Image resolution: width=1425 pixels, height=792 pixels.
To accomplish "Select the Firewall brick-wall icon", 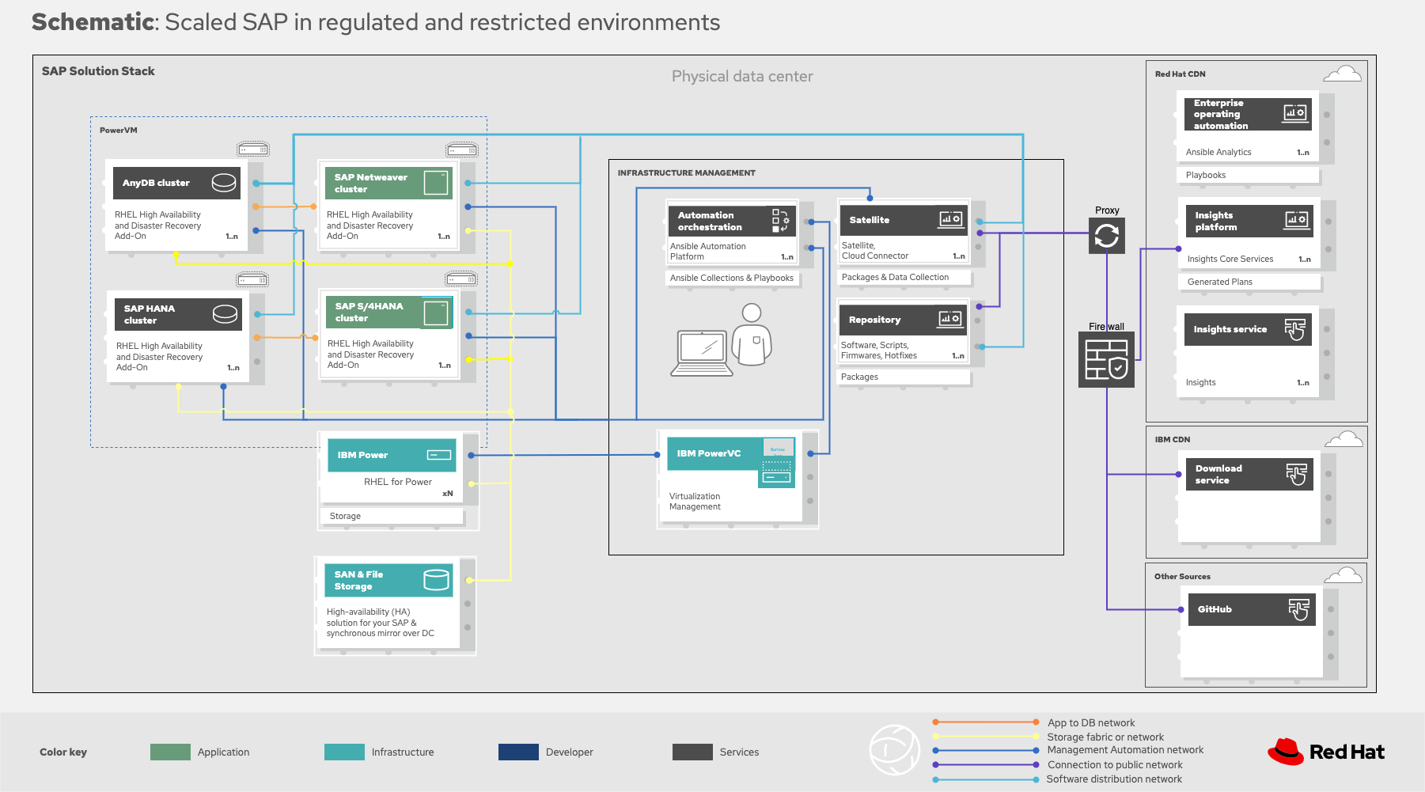I will pos(1105,361).
